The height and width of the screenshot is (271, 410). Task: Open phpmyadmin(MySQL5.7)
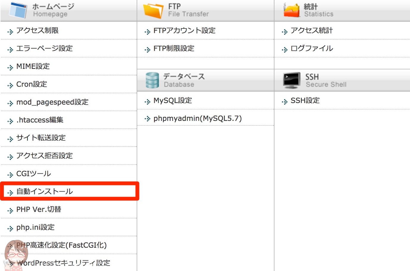(x=198, y=119)
